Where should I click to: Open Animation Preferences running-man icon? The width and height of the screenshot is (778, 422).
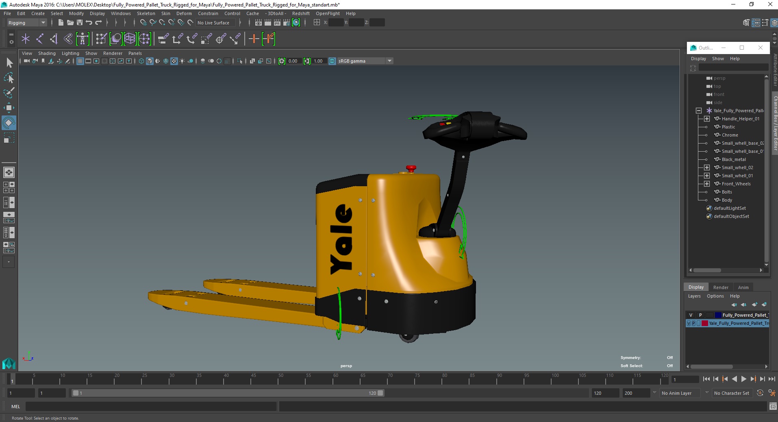[x=772, y=393]
